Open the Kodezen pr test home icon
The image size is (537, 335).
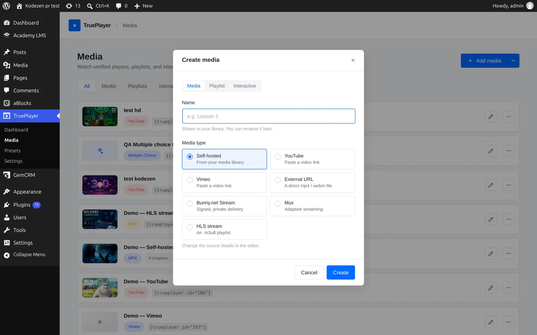click(19, 6)
